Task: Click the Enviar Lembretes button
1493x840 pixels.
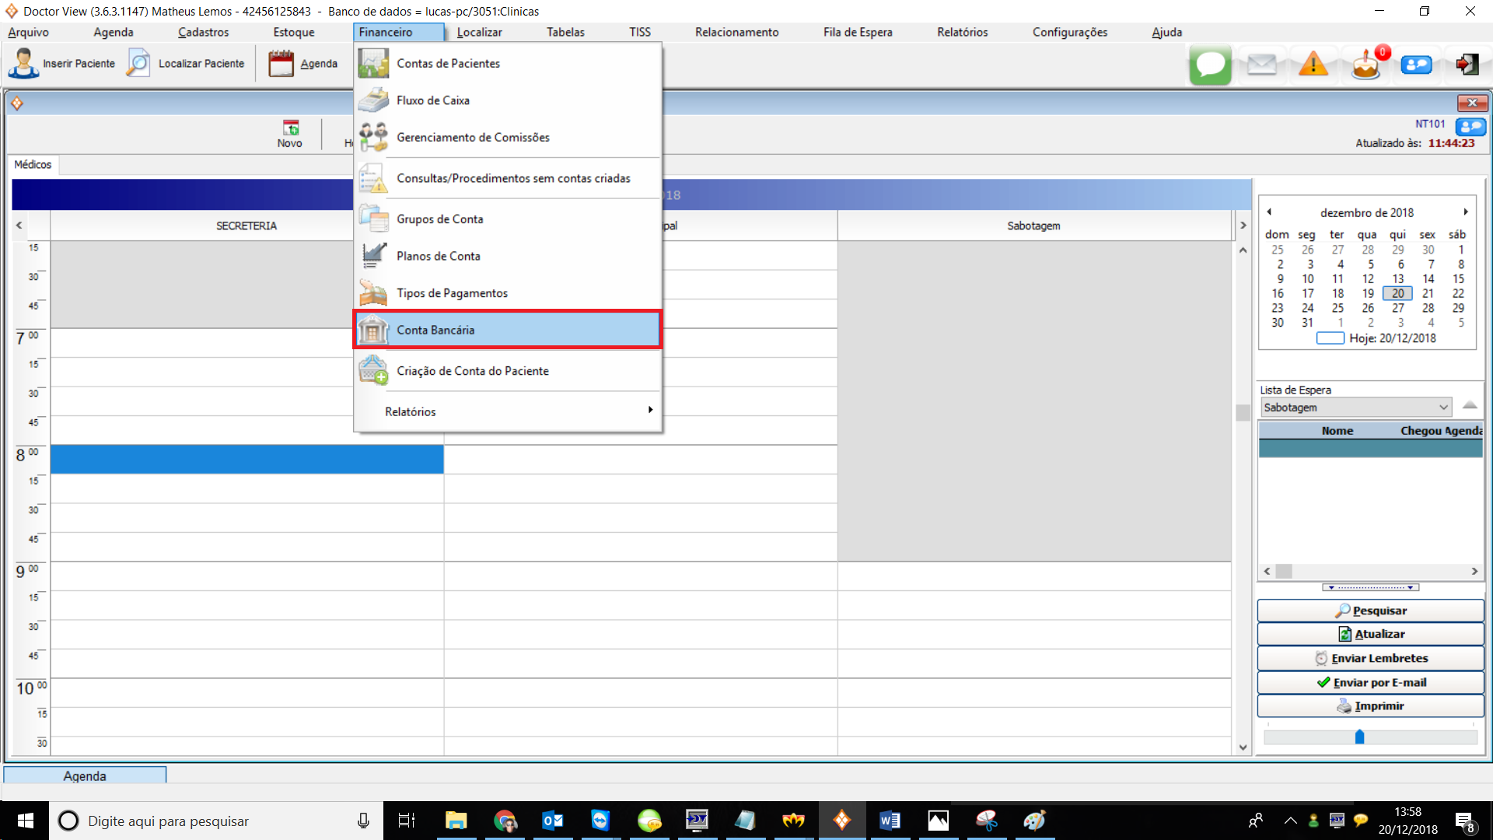Action: point(1370,658)
